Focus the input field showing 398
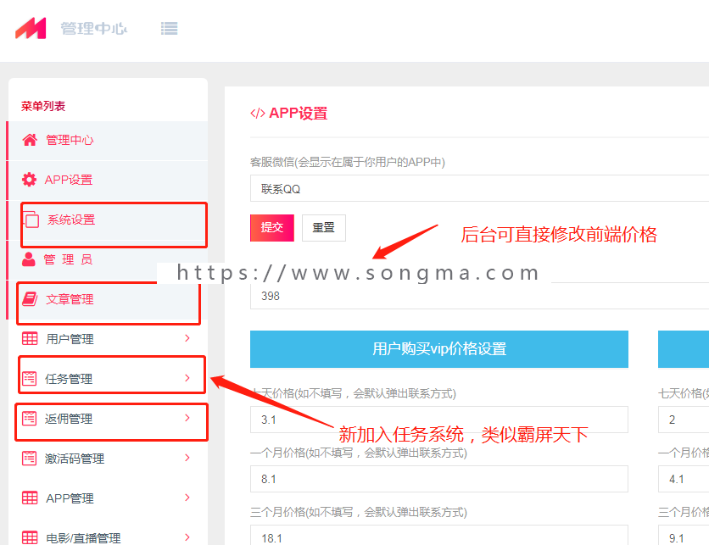 pyautogui.click(x=479, y=296)
